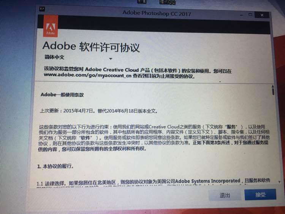Click the 退出 (Quit) button
The image size is (285, 214).
point(225,195)
